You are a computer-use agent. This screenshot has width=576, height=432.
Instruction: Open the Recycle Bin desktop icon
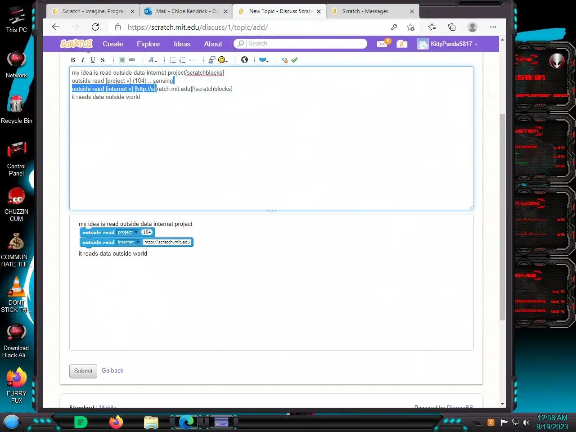tap(16, 109)
